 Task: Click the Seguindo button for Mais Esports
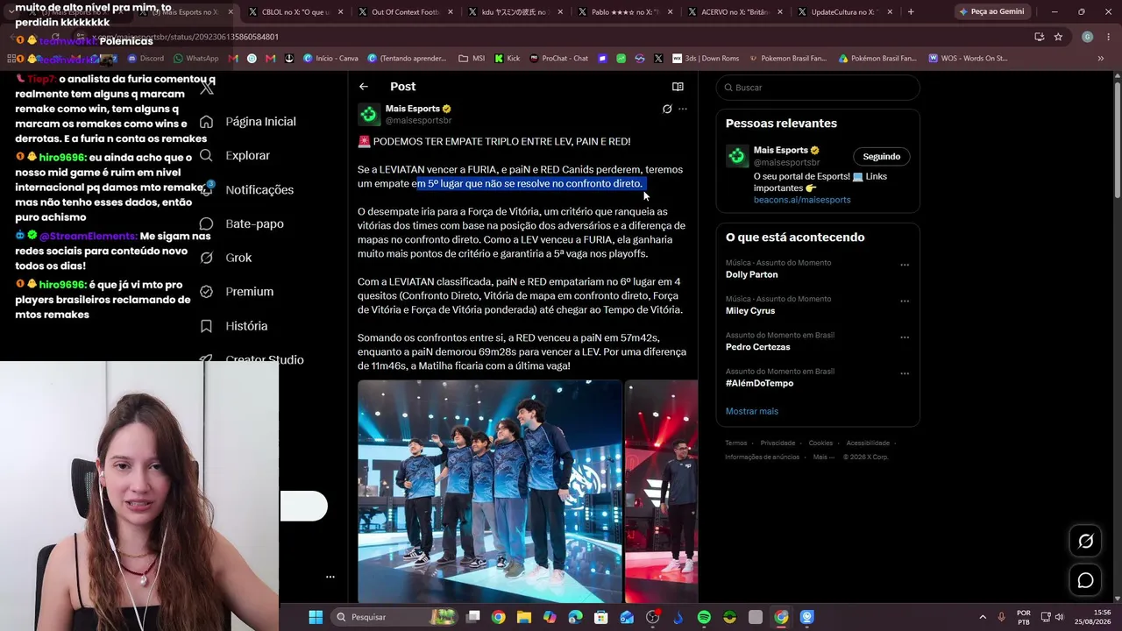(882, 157)
